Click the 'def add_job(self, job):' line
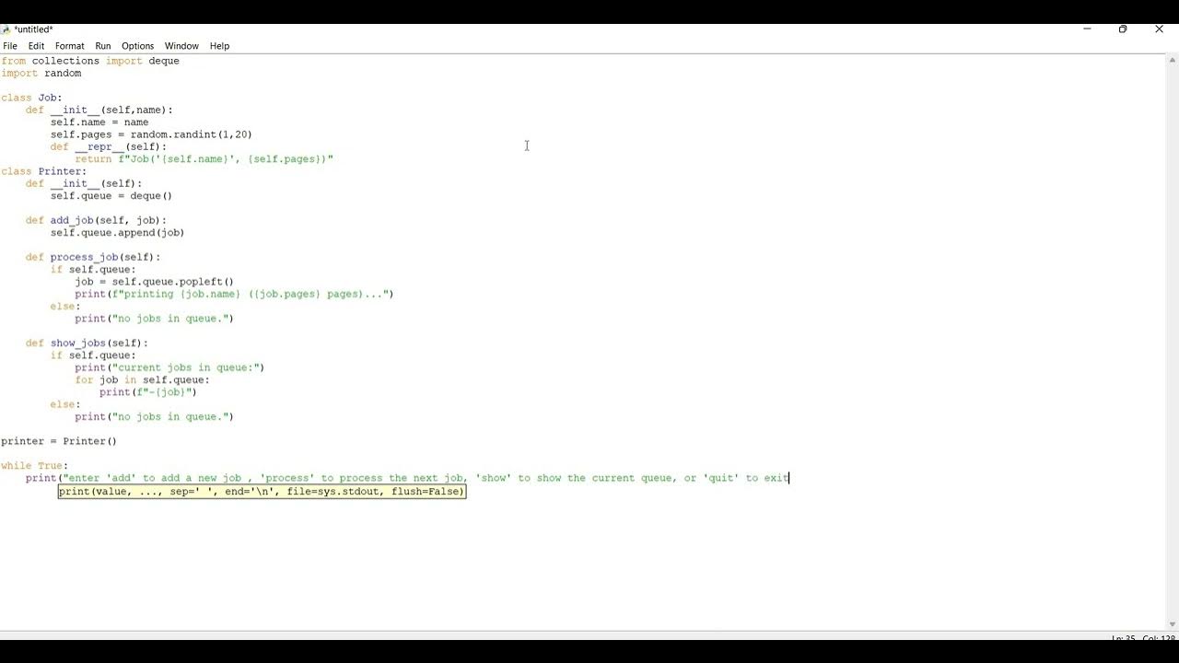1179x663 pixels. [97, 220]
